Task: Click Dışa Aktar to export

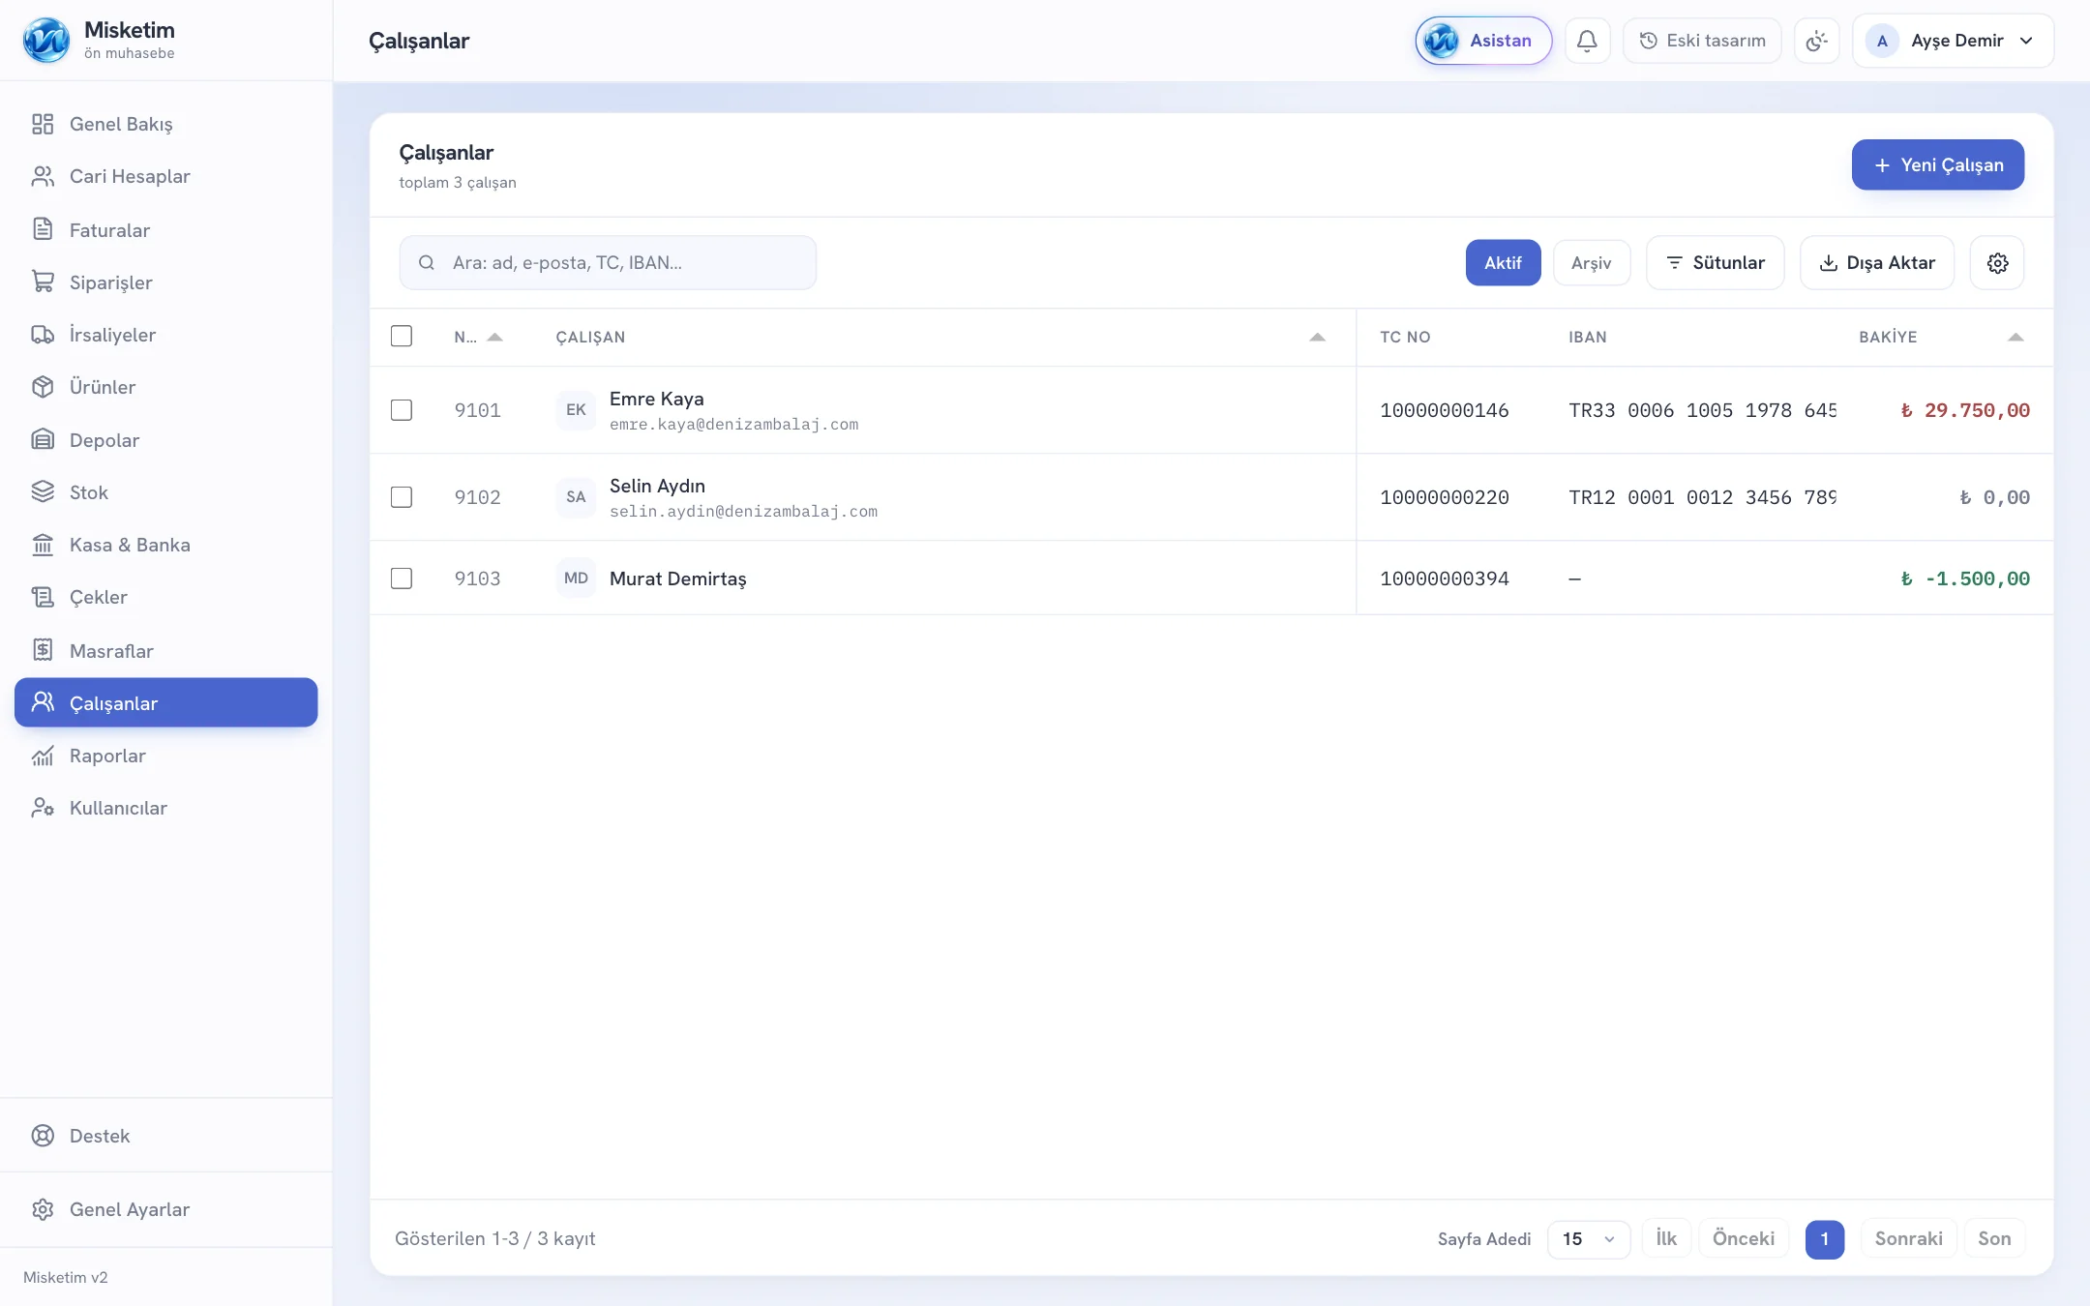Action: click(1877, 263)
